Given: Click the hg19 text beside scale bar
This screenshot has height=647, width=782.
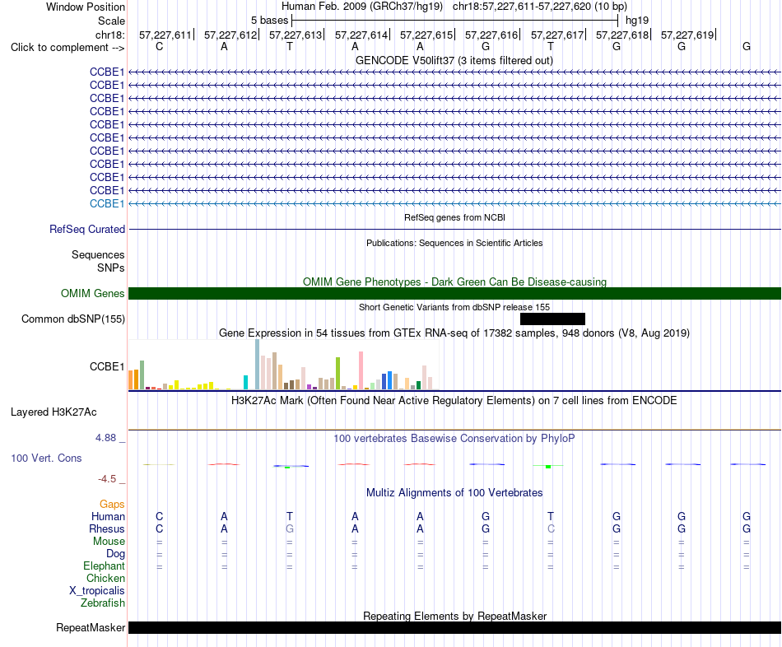Looking at the screenshot, I should (637, 21).
